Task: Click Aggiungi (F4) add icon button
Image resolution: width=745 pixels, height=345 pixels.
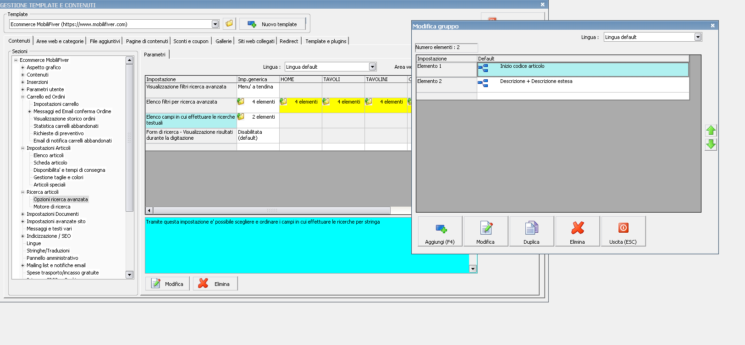Action: coord(440,231)
